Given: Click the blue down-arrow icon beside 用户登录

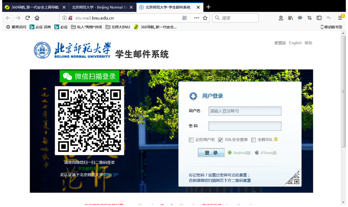Looking at the screenshot, I should click(x=193, y=96).
